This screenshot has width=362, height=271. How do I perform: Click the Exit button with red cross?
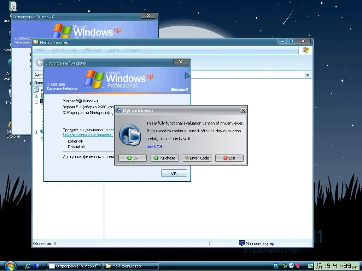229,158
